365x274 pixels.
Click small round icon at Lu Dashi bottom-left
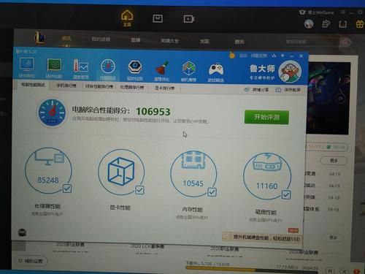[x=22, y=232]
